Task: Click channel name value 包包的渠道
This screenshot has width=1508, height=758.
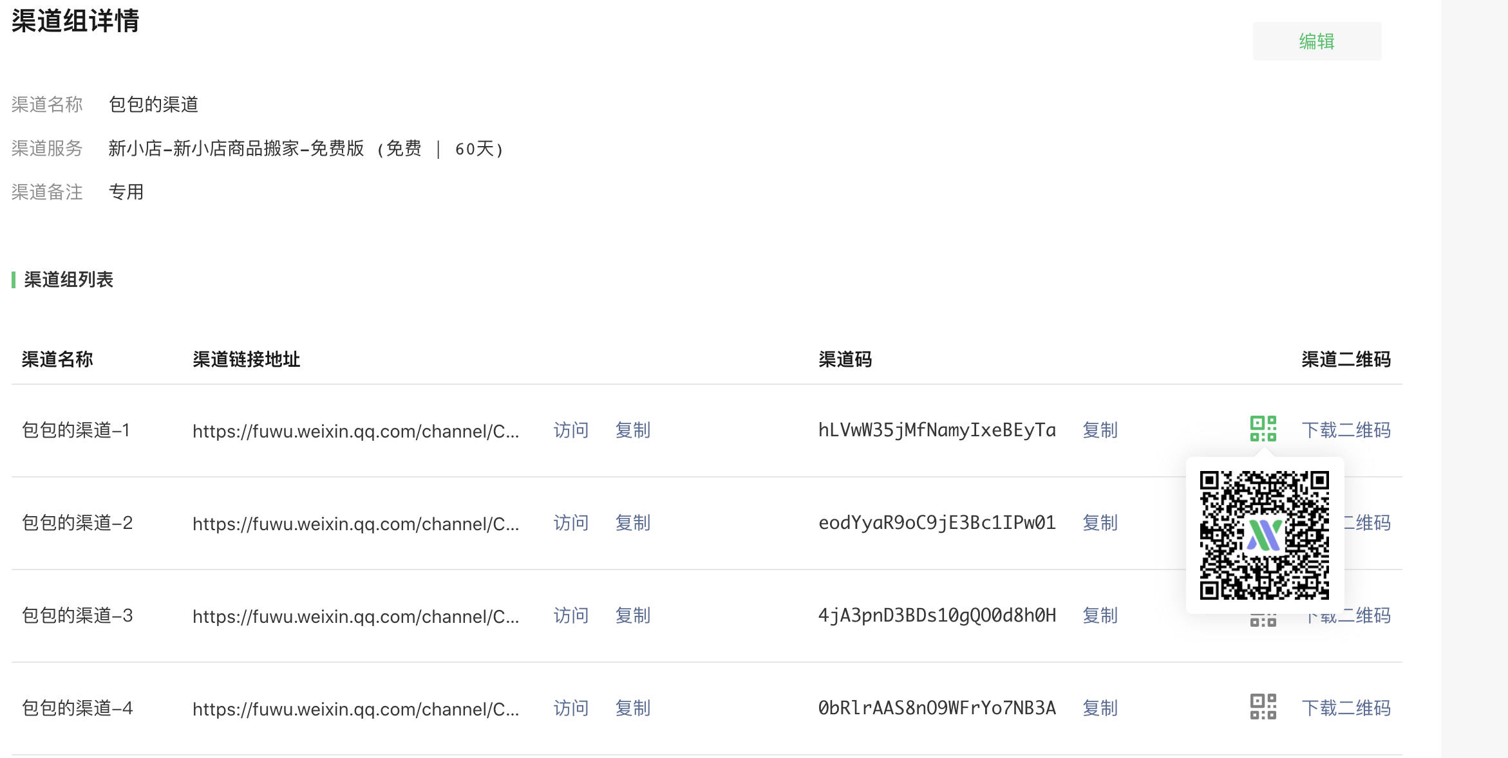Action: (x=153, y=104)
